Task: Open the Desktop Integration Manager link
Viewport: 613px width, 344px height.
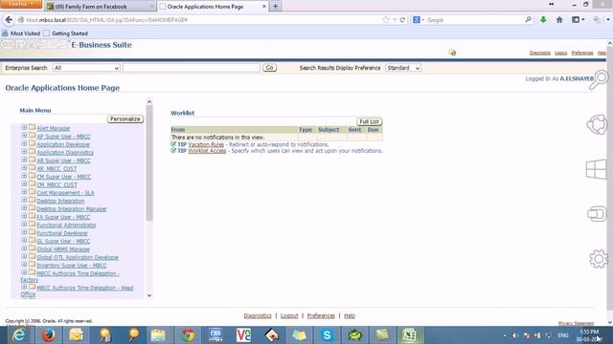Action: point(72,209)
